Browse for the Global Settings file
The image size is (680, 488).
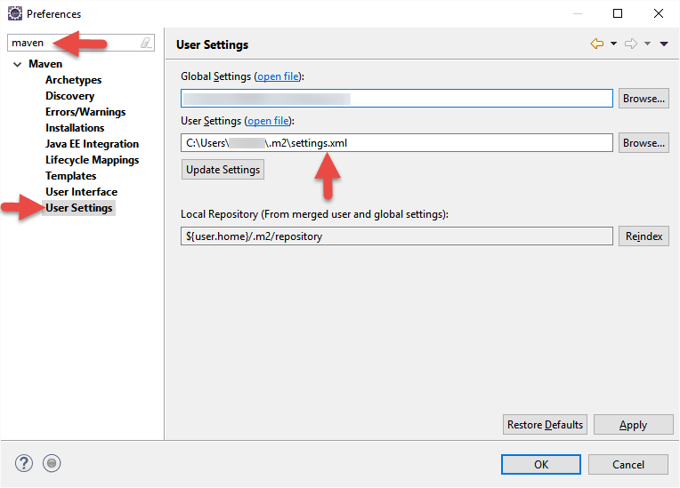click(x=644, y=99)
